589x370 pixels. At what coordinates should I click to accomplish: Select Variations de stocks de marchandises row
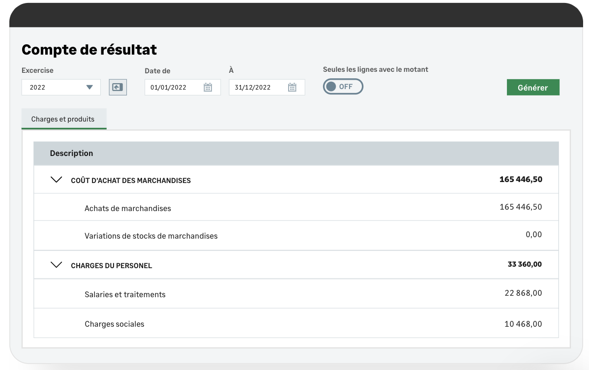point(151,236)
